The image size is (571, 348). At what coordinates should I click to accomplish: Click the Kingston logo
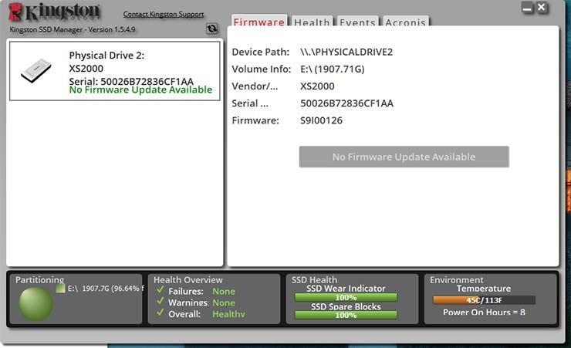coord(54,13)
